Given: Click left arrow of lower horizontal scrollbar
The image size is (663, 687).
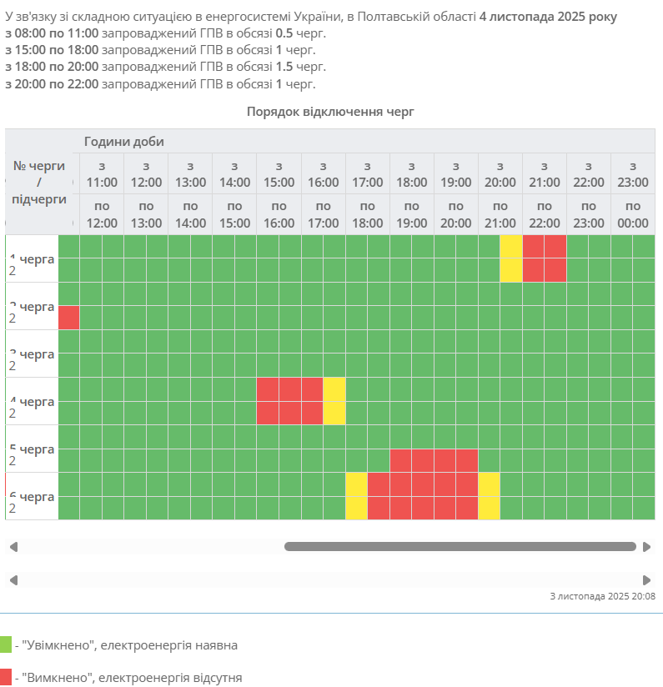Looking at the screenshot, I should click(x=13, y=580).
